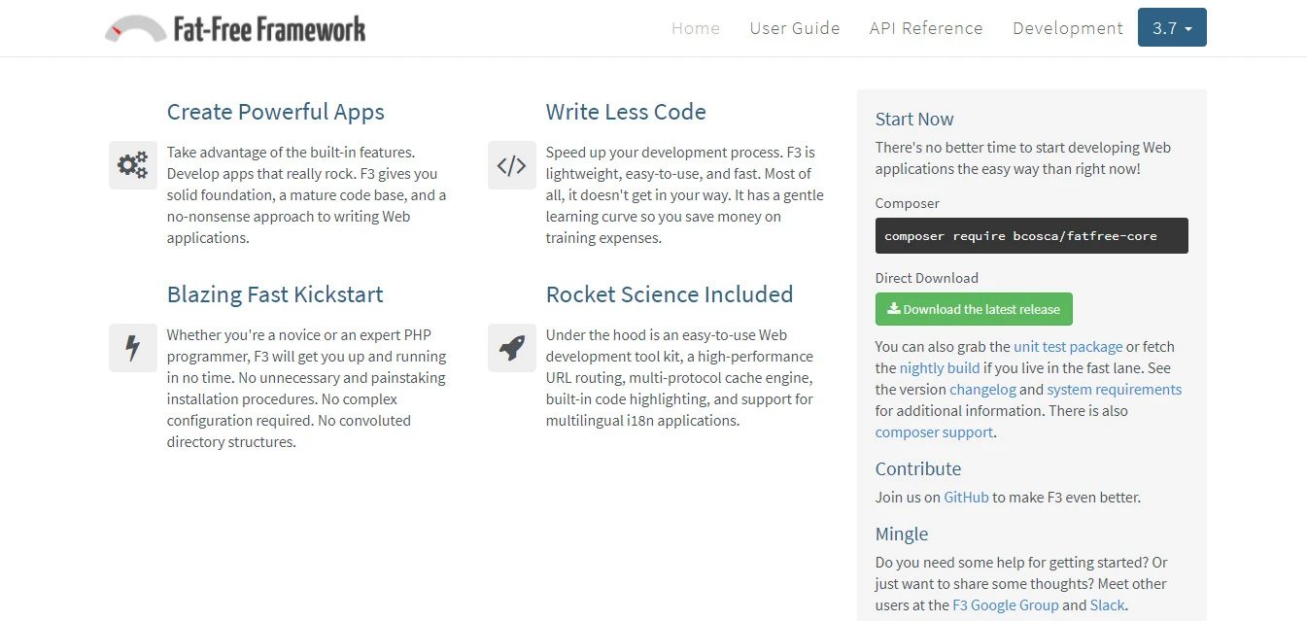This screenshot has height=621, width=1307.
Task: Click the lightning bolt icon for Blazing Fast Kickstart
Action: 132,348
